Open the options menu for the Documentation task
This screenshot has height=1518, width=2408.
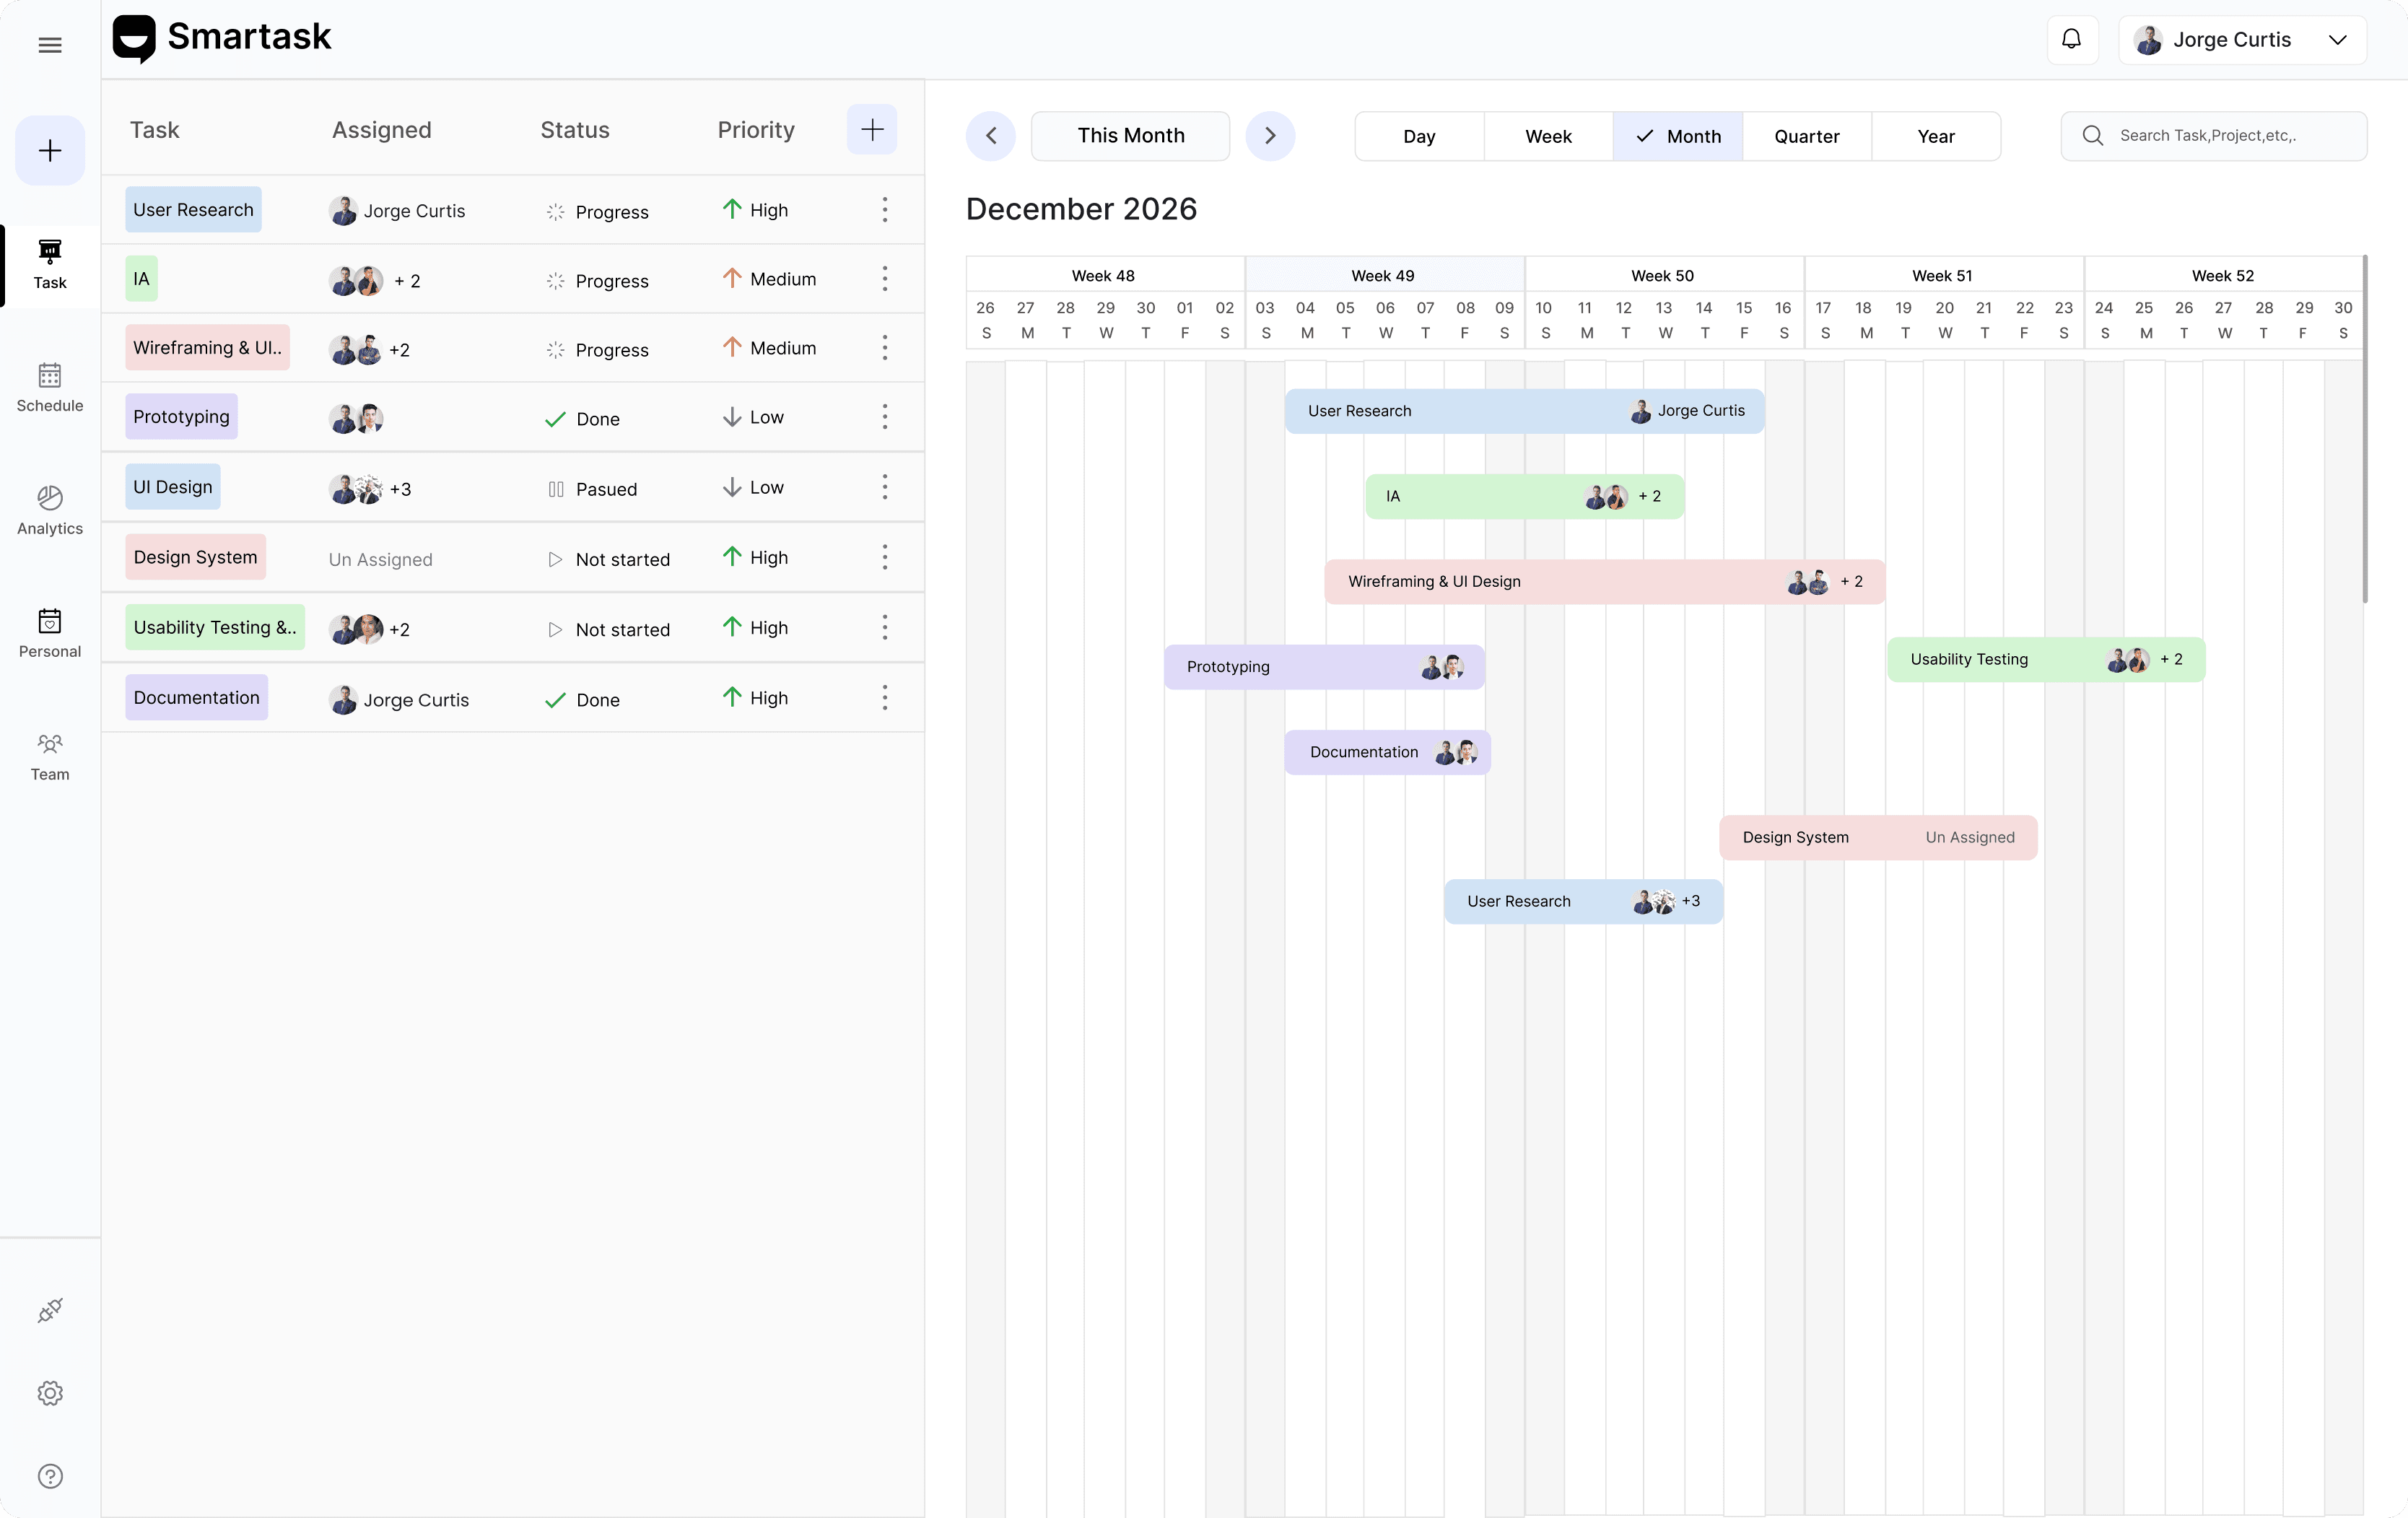[884, 698]
